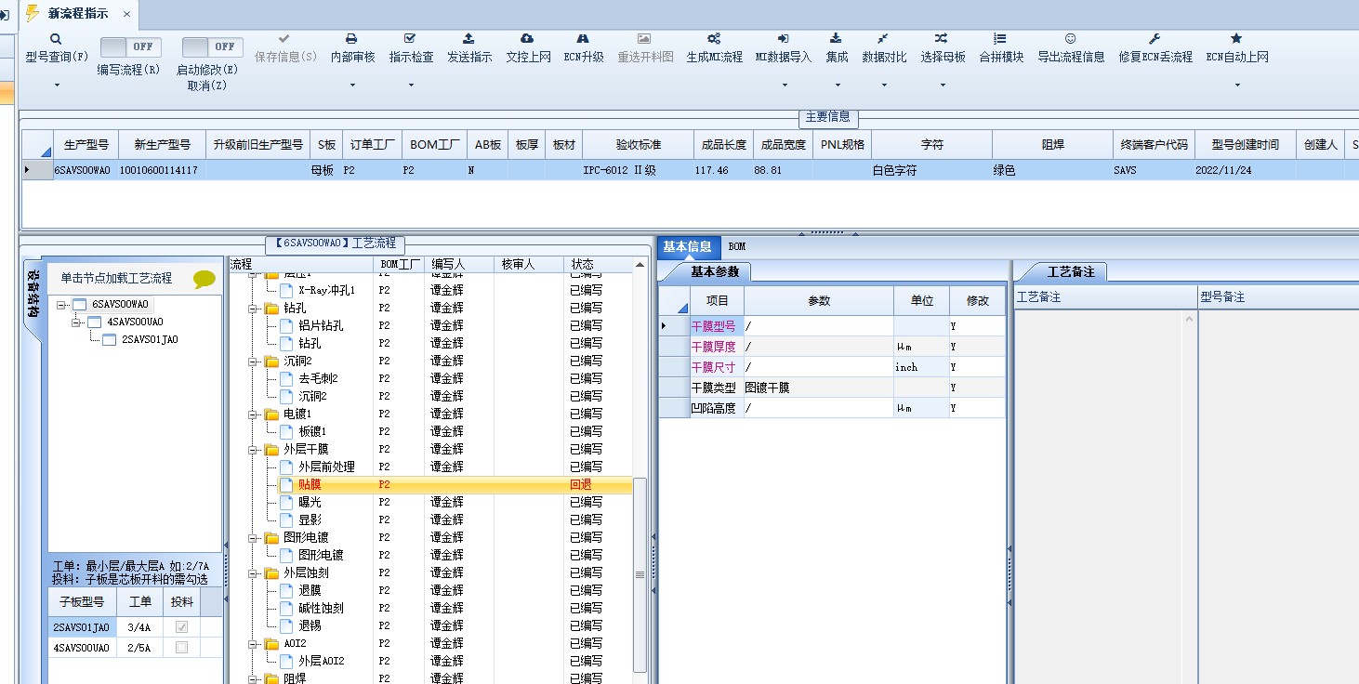This screenshot has width=1359, height=684.
Task: Open dropdown arrow under 型号查询
Action: (x=56, y=85)
